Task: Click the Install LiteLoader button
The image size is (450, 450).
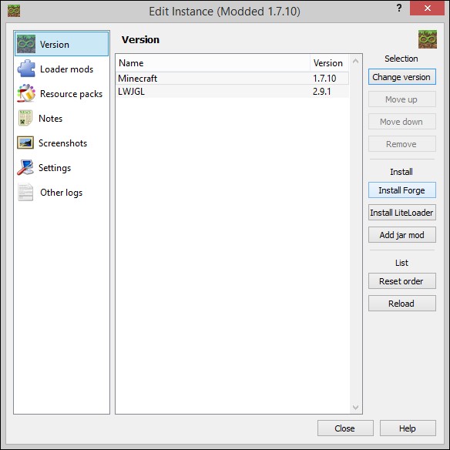Action: [402, 213]
